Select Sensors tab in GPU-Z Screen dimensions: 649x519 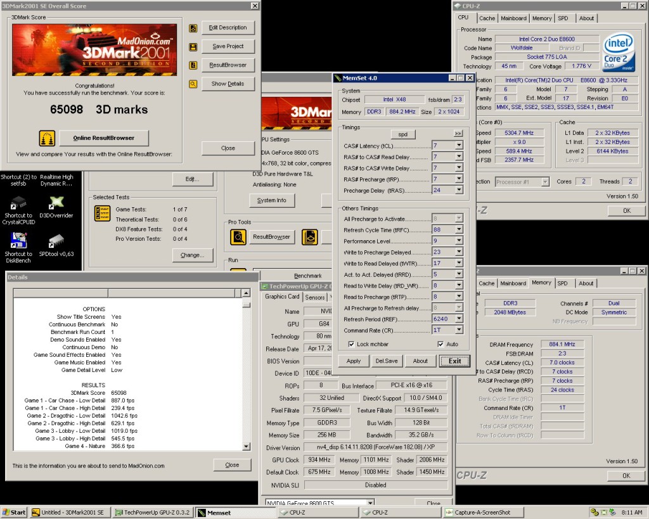[315, 297]
